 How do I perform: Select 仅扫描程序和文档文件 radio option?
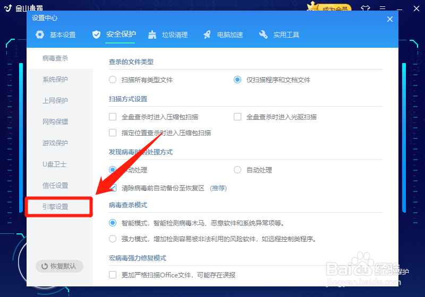point(237,80)
